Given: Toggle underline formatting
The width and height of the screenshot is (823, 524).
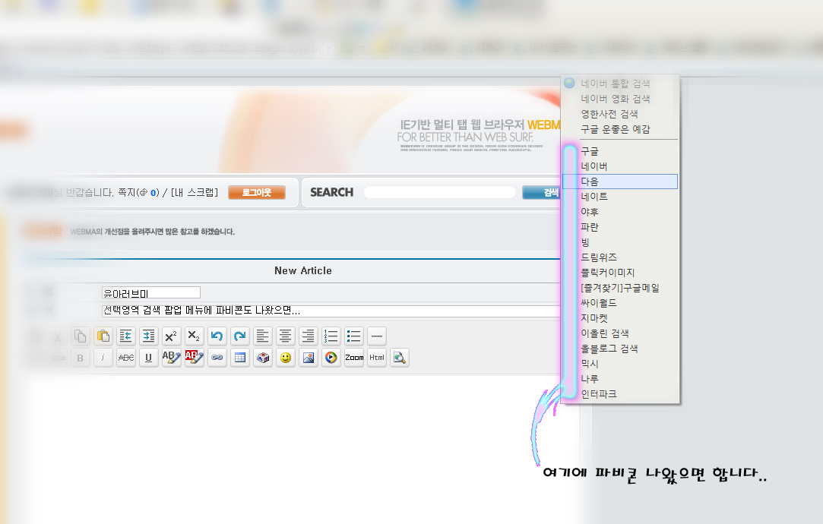Looking at the screenshot, I should coord(149,358).
